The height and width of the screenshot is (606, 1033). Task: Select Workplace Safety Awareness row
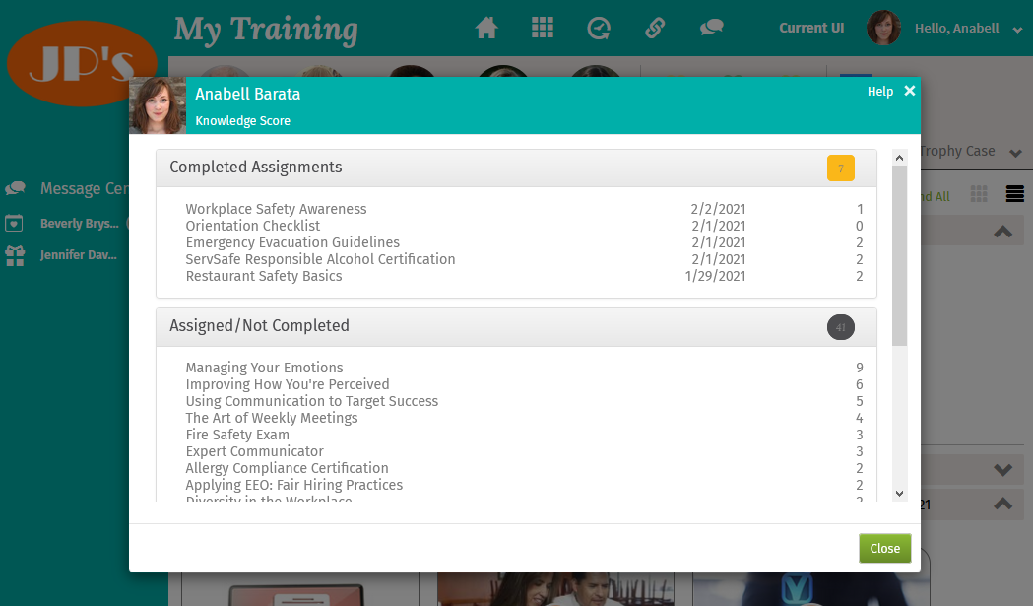(x=524, y=209)
